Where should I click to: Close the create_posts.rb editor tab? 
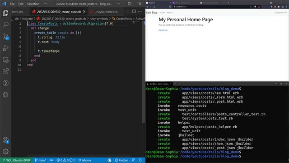(84, 11)
